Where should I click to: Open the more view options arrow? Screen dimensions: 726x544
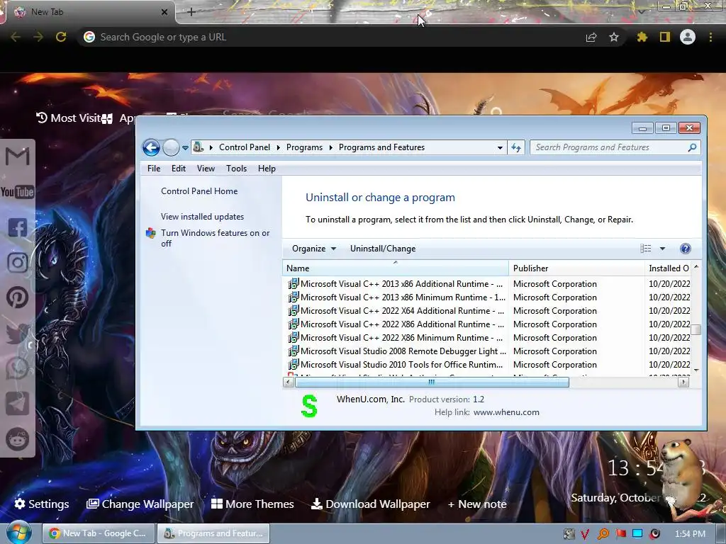pos(663,249)
